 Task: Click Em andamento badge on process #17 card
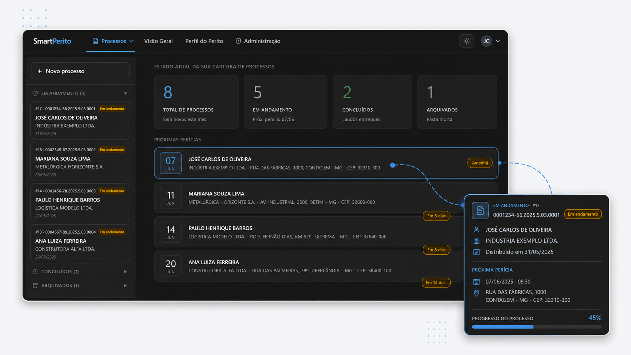point(112,109)
